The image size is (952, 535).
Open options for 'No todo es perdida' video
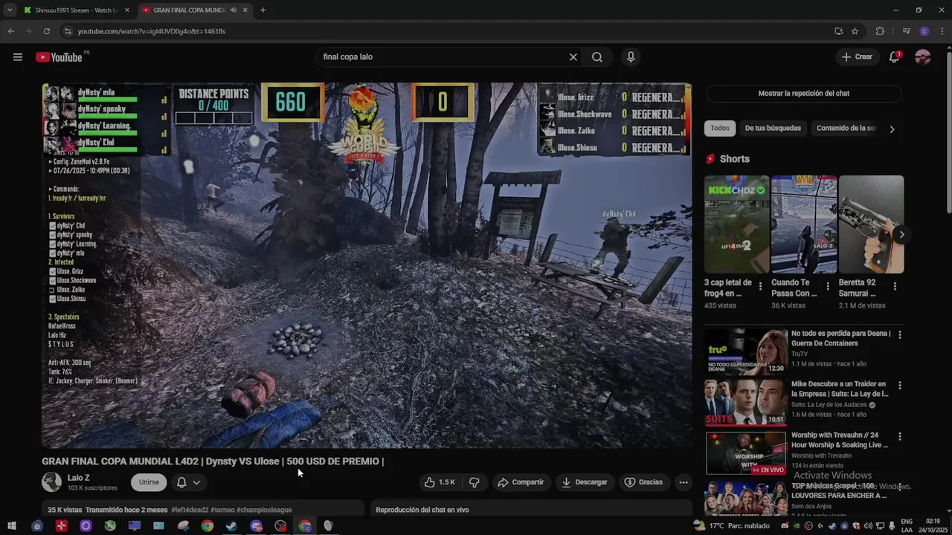click(900, 335)
